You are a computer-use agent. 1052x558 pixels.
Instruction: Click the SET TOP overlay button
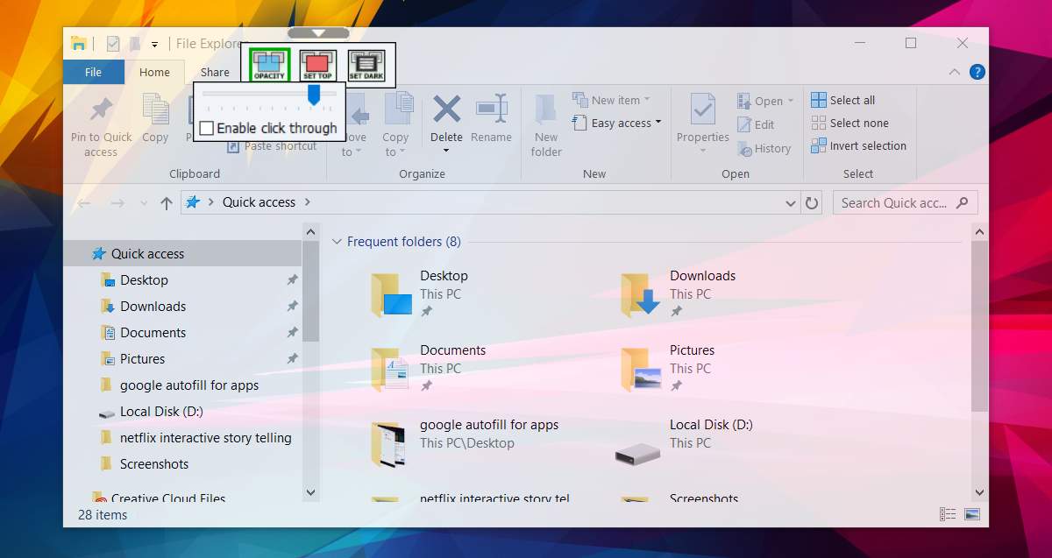click(x=317, y=66)
